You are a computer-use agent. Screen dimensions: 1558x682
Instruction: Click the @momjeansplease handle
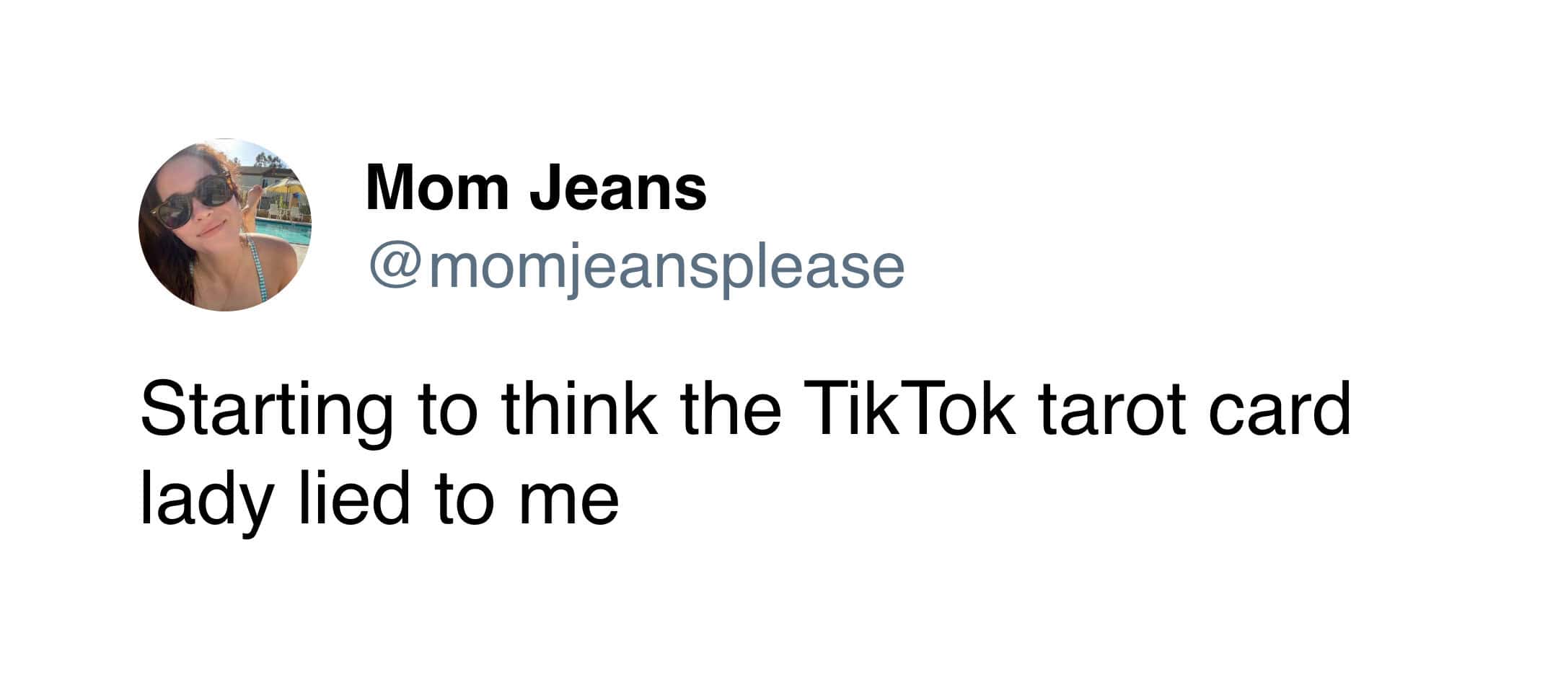tap(636, 267)
